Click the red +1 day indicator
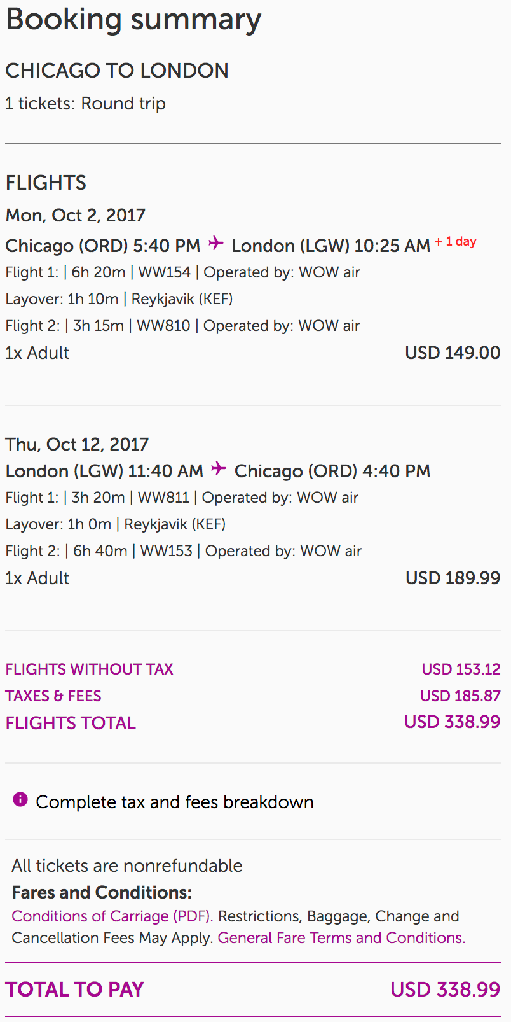Screen dimensions: 511x1022 pos(456,242)
